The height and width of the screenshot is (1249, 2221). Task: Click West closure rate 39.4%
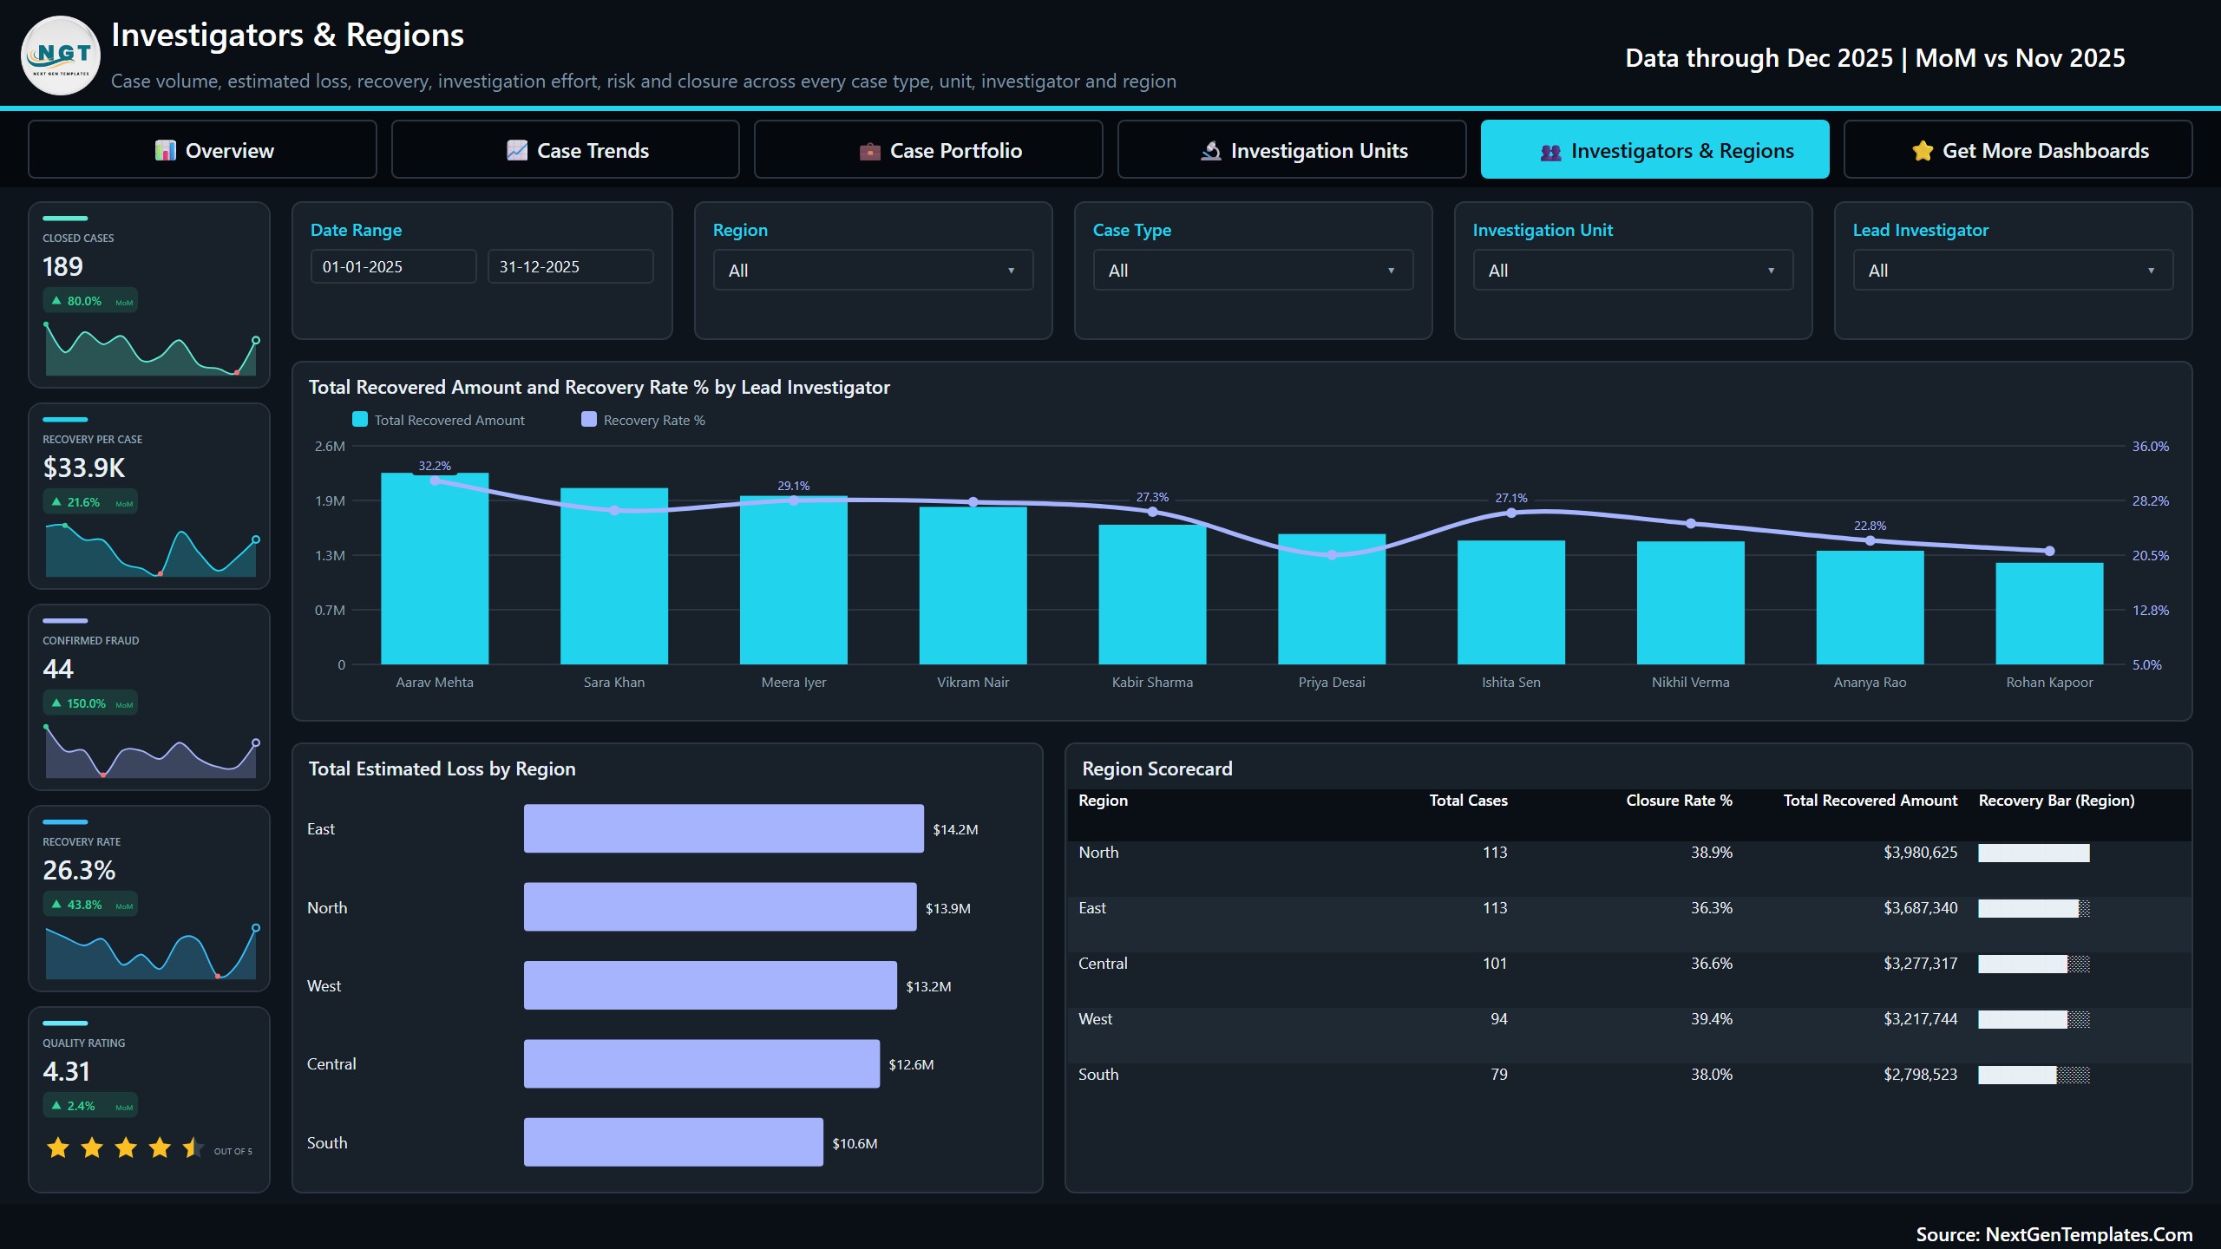click(x=1711, y=1019)
